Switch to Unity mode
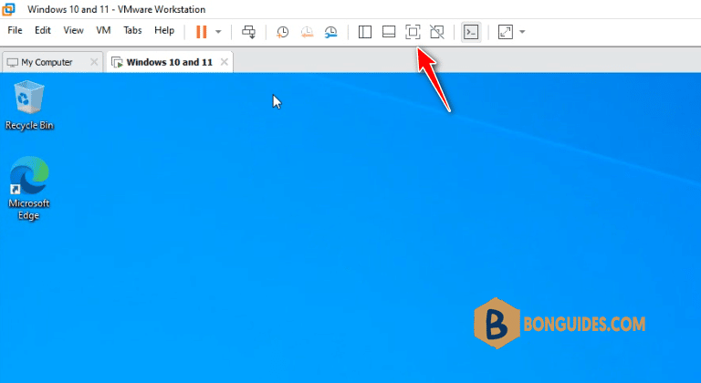Viewport: 701px width, 383px height. (x=437, y=32)
